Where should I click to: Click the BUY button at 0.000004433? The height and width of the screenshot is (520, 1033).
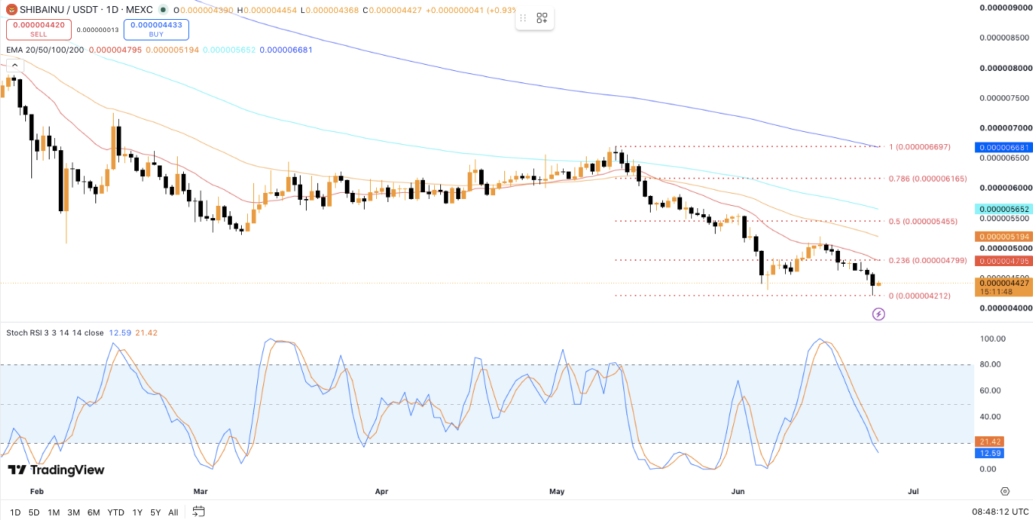pos(156,30)
